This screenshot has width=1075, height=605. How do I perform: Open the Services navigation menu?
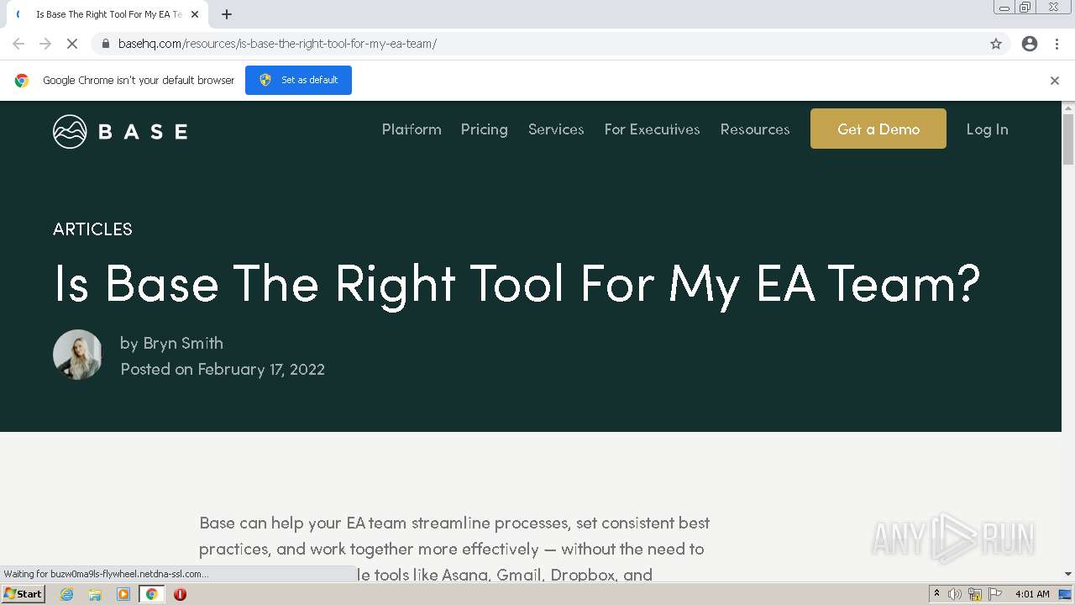pos(556,129)
